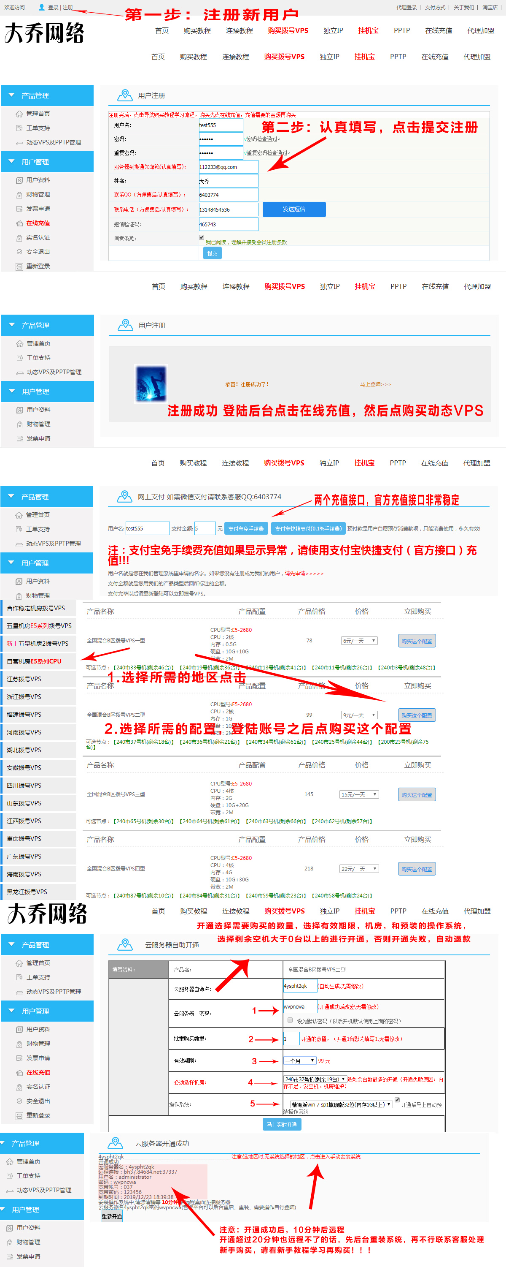Screen dimensions: 506x1267
Task: Click 安全退出 icon in sidebar beside registration form
Action: click(x=19, y=252)
